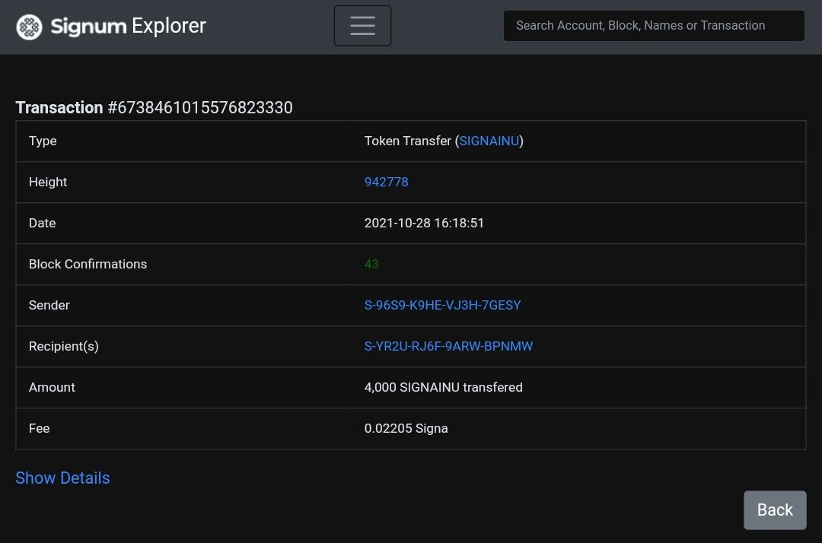Click the Block Confirmations label

[x=88, y=264]
